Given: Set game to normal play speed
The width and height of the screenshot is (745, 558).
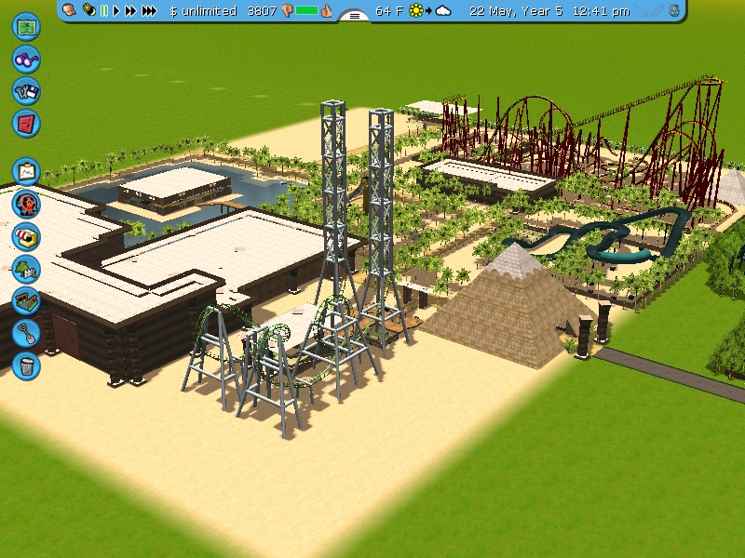Looking at the screenshot, I should [116, 11].
